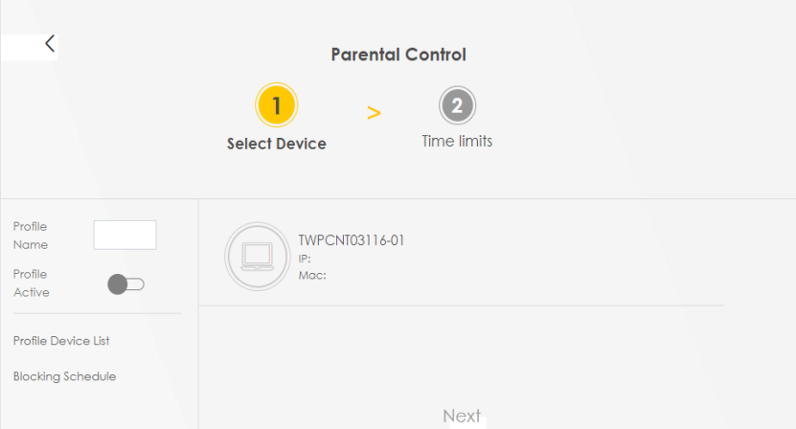Open Profile Device List section
This screenshot has width=796, height=429.
tap(61, 341)
